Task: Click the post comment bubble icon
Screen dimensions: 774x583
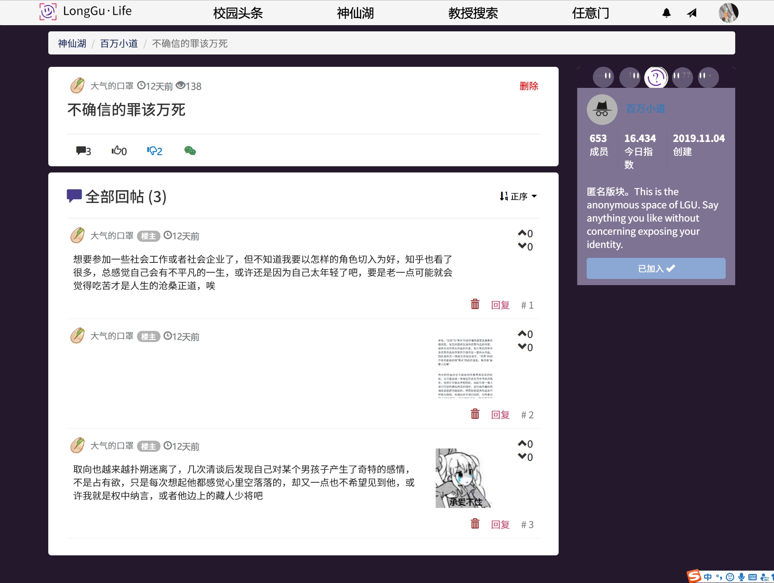Action: pos(81,151)
